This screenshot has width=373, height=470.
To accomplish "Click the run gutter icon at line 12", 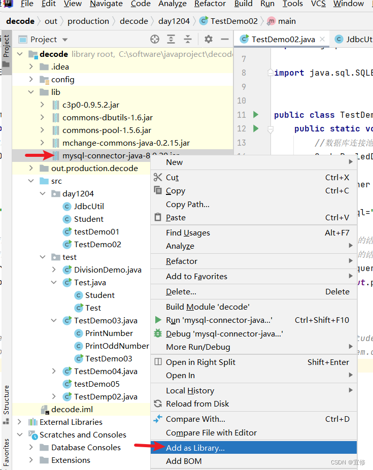I will (x=257, y=128).
